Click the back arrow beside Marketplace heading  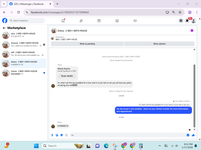click(4, 28)
